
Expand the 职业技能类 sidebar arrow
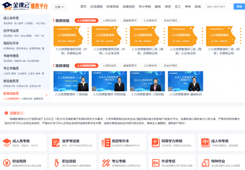coord(46,95)
